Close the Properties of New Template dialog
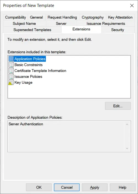This screenshot has height=194, width=138. pos(132,6)
